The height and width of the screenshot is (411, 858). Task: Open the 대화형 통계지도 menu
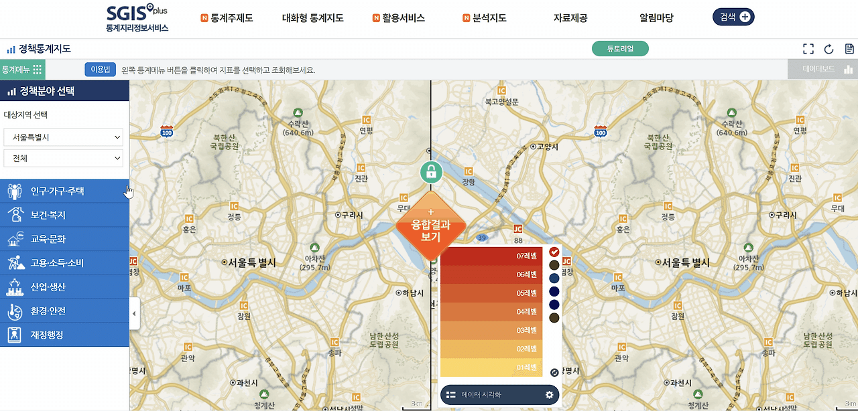312,18
